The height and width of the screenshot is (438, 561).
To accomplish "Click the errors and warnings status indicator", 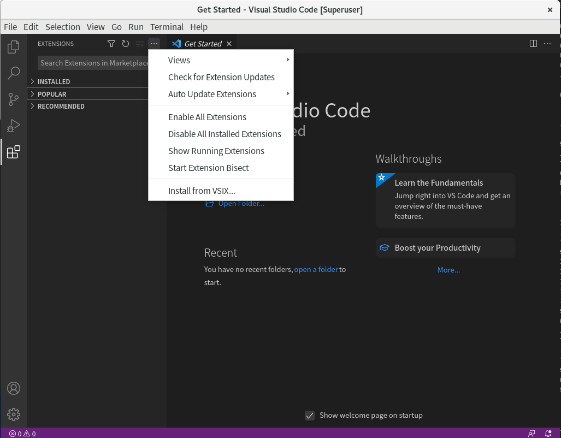I will point(22,434).
